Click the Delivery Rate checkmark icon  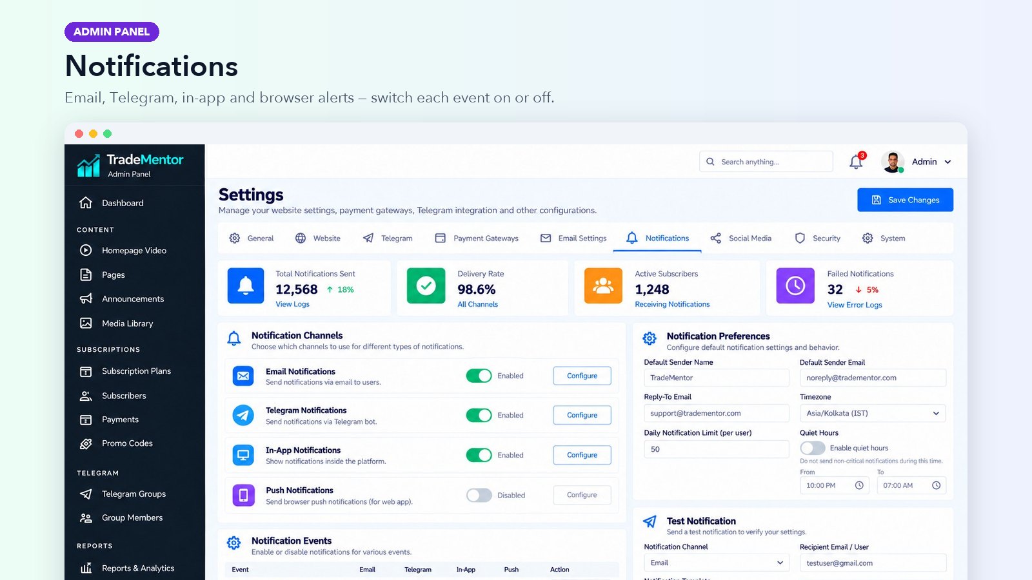tap(426, 285)
